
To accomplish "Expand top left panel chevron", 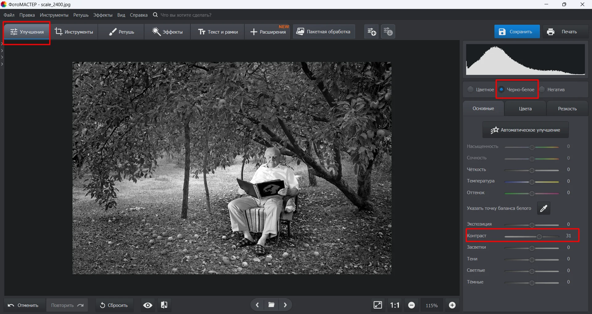I will [x=2, y=44].
